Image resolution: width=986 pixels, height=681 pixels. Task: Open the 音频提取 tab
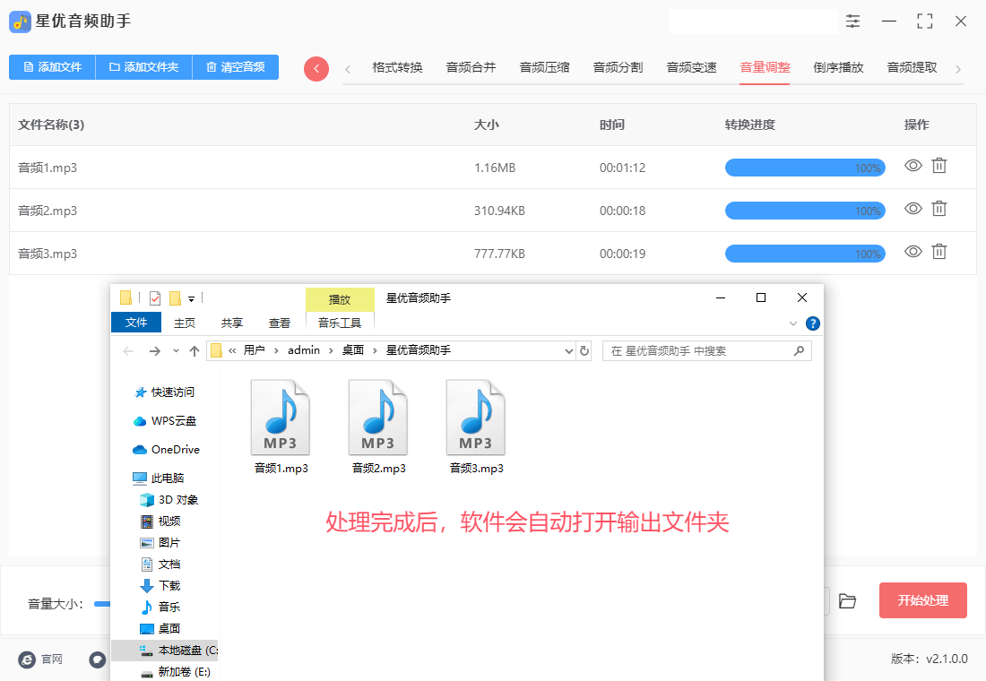(912, 67)
